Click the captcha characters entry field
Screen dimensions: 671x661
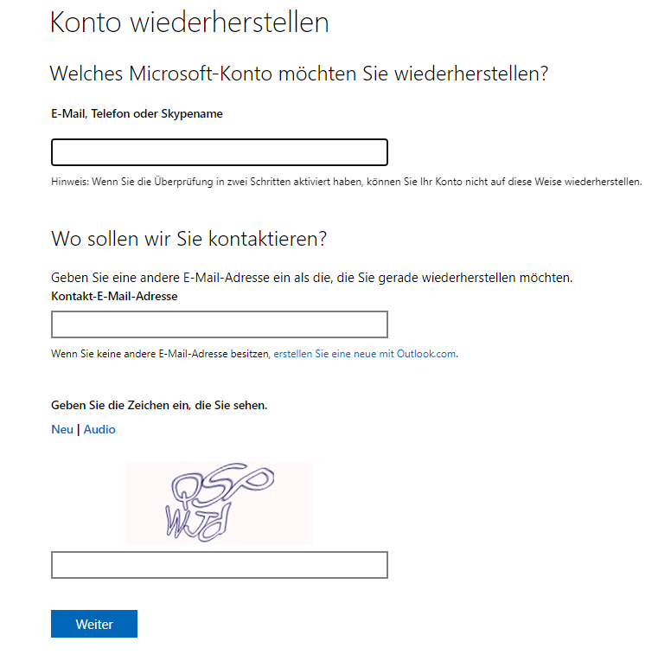219,565
